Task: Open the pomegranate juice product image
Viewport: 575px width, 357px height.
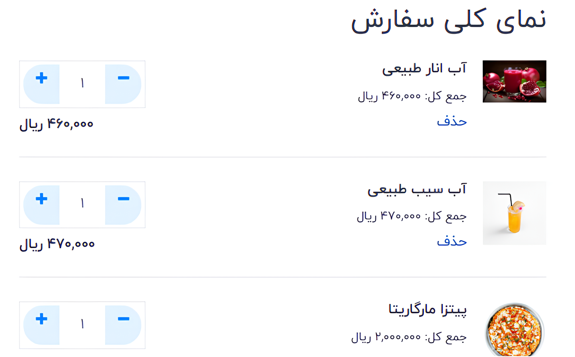Action: [x=514, y=81]
